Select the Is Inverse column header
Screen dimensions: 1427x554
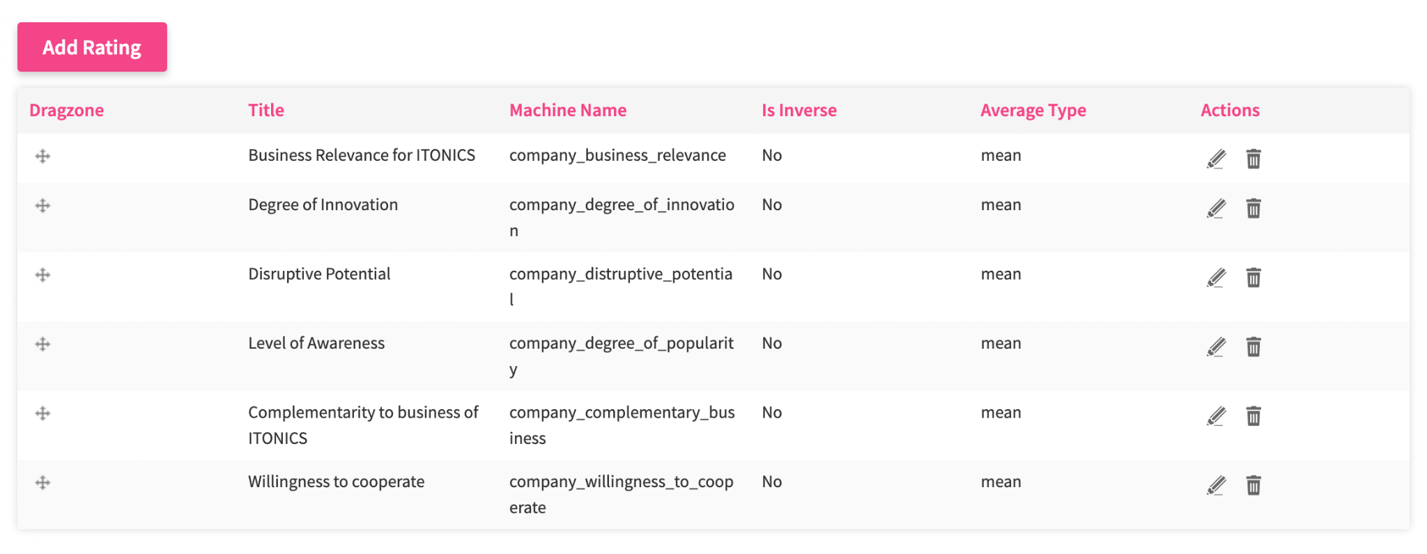tap(799, 110)
